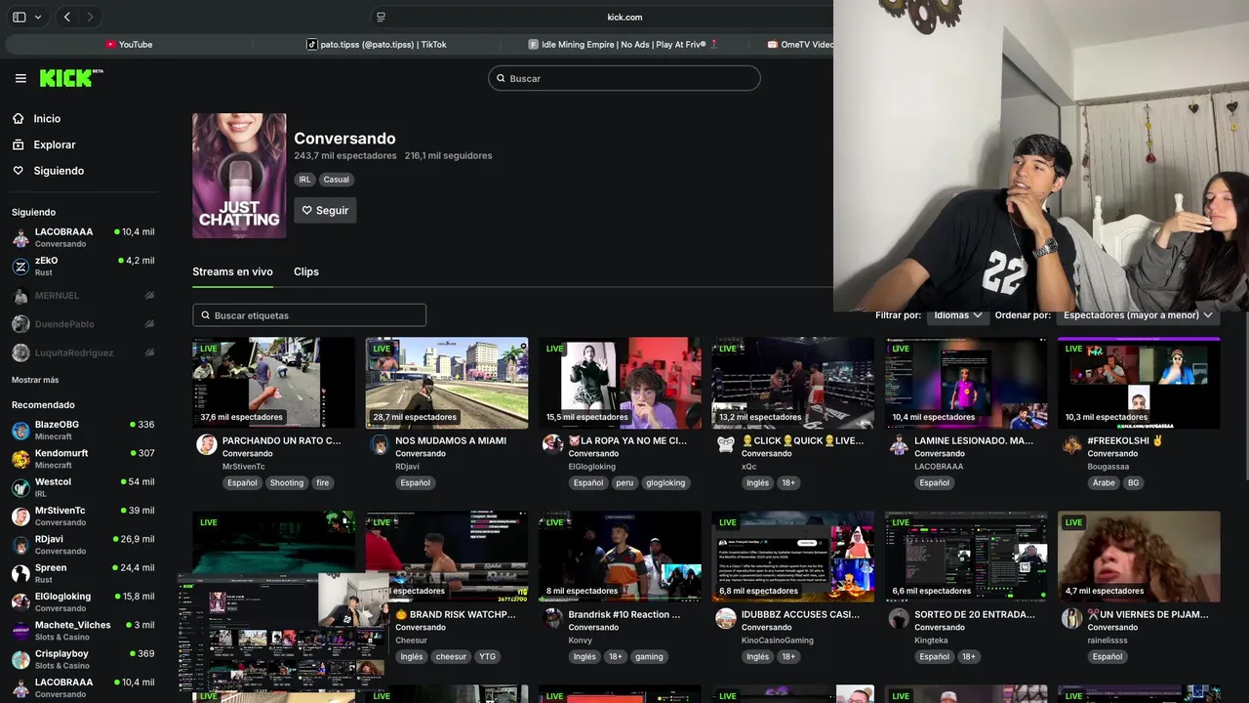Open the Safari sidebar toggle icon

(20, 17)
